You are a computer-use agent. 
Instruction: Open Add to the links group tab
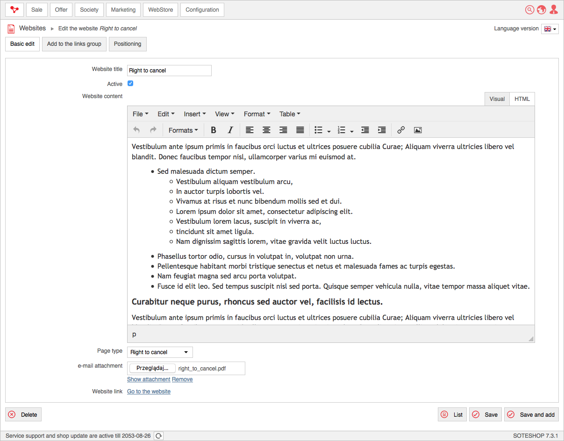(x=74, y=44)
